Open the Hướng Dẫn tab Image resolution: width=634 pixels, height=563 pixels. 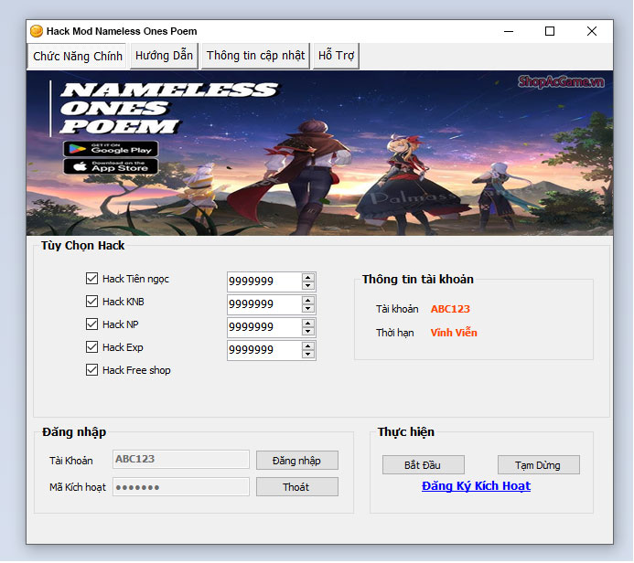tap(164, 56)
